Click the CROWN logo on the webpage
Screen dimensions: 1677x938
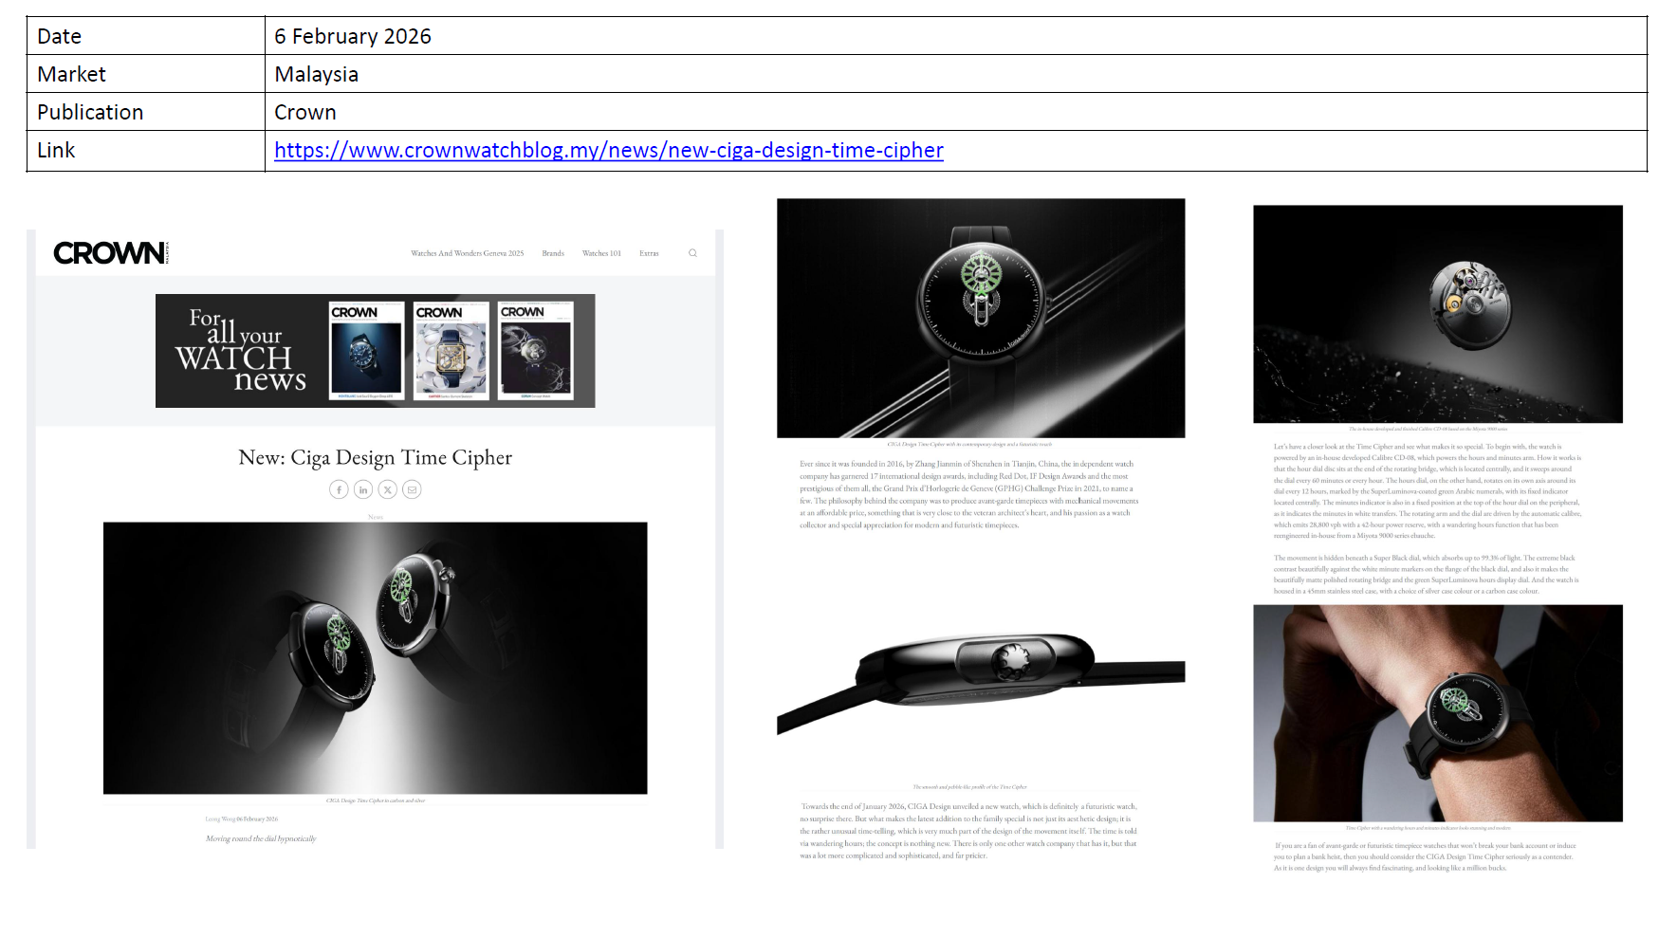coord(111,253)
